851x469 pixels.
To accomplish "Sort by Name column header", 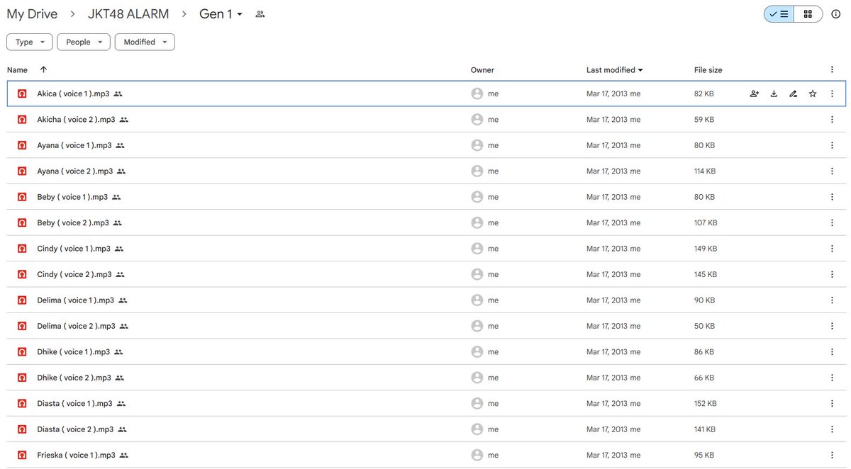I will tap(17, 70).
